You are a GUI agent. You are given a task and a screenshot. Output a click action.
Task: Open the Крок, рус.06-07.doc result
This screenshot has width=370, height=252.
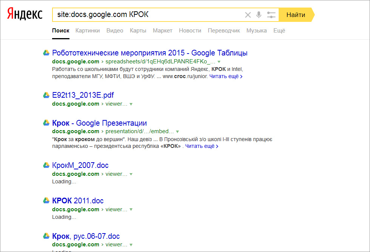[86, 236]
